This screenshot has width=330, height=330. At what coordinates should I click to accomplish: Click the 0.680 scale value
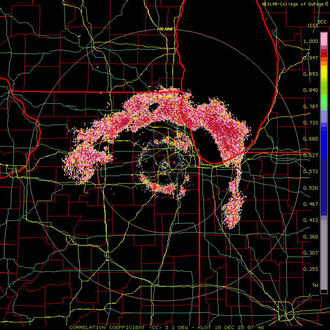311,139
